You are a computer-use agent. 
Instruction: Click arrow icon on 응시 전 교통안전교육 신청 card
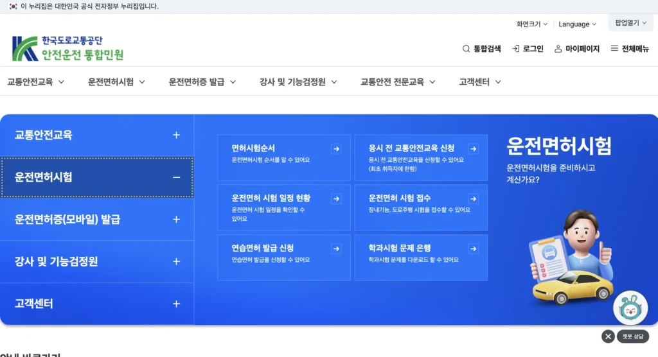tap(474, 148)
